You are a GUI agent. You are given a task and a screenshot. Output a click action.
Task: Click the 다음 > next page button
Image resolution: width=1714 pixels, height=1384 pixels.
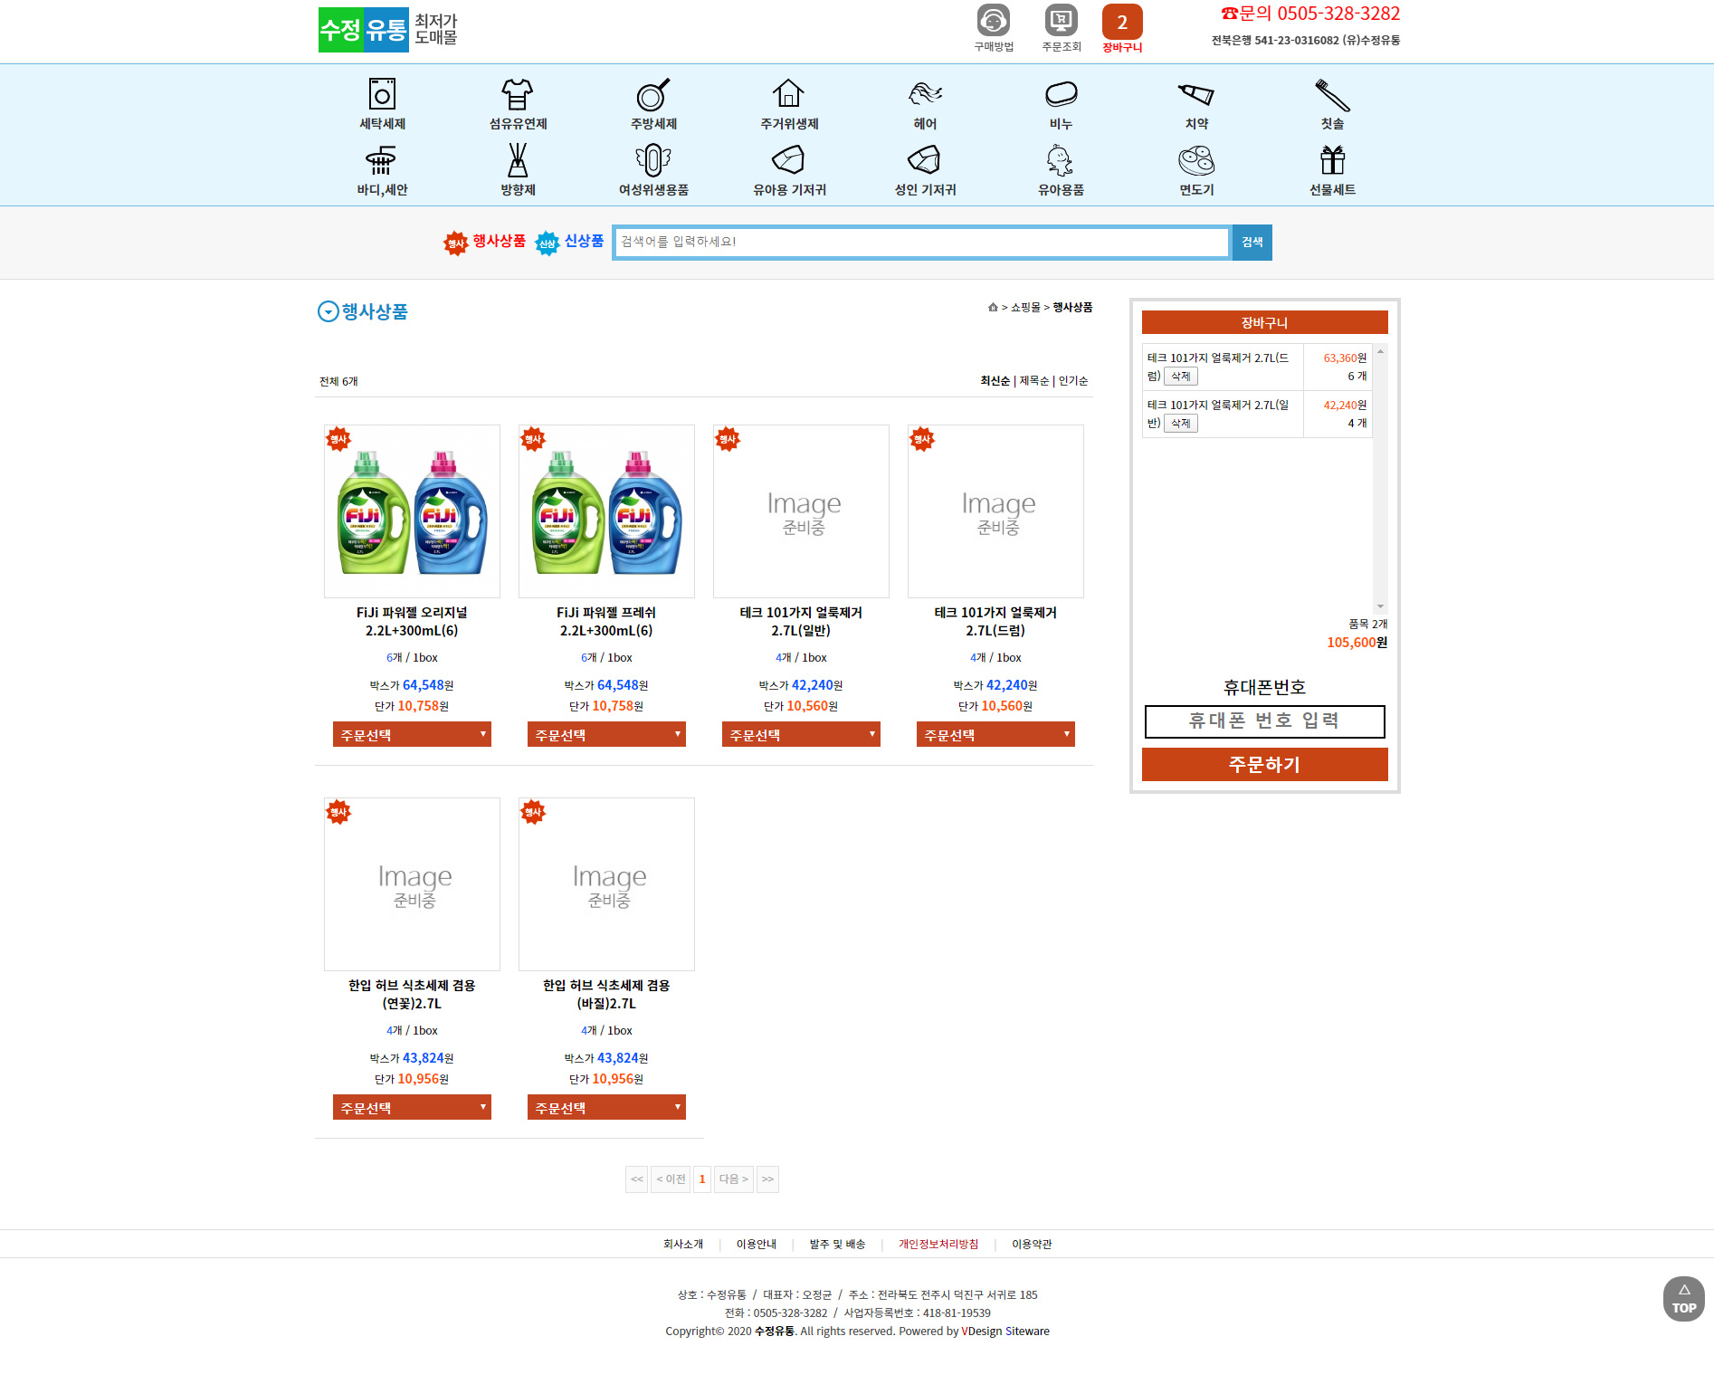tap(733, 1179)
